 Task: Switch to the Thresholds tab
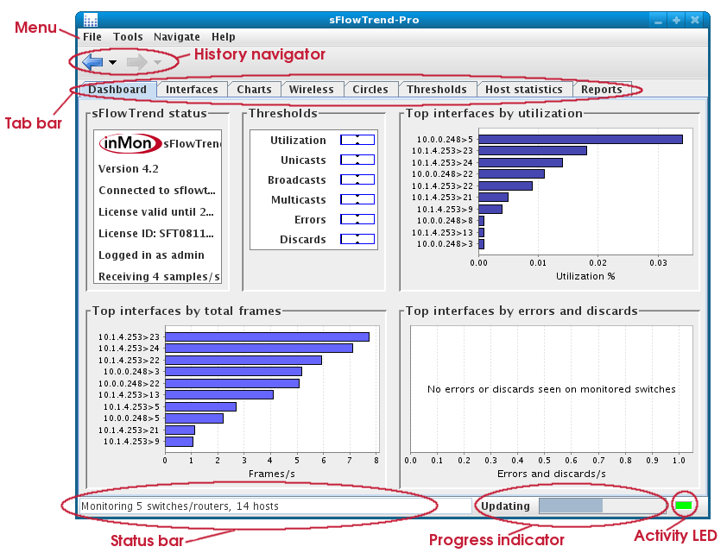(437, 90)
